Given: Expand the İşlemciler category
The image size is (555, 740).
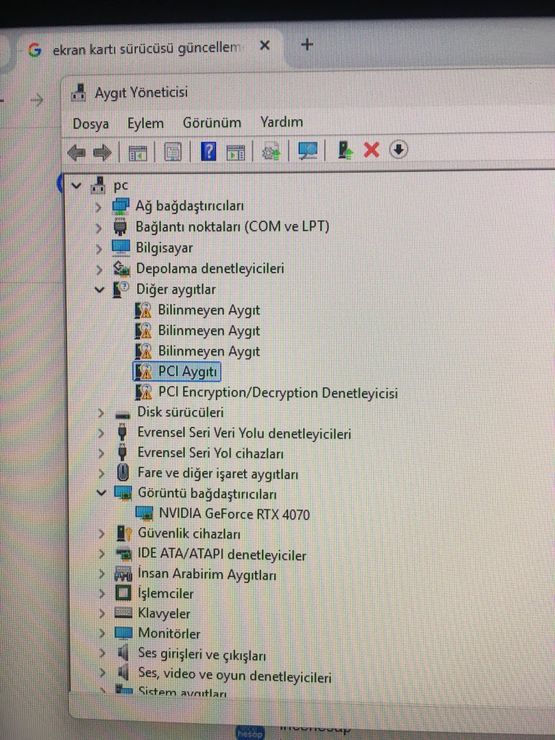Looking at the screenshot, I should pyautogui.click(x=101, y=593).
